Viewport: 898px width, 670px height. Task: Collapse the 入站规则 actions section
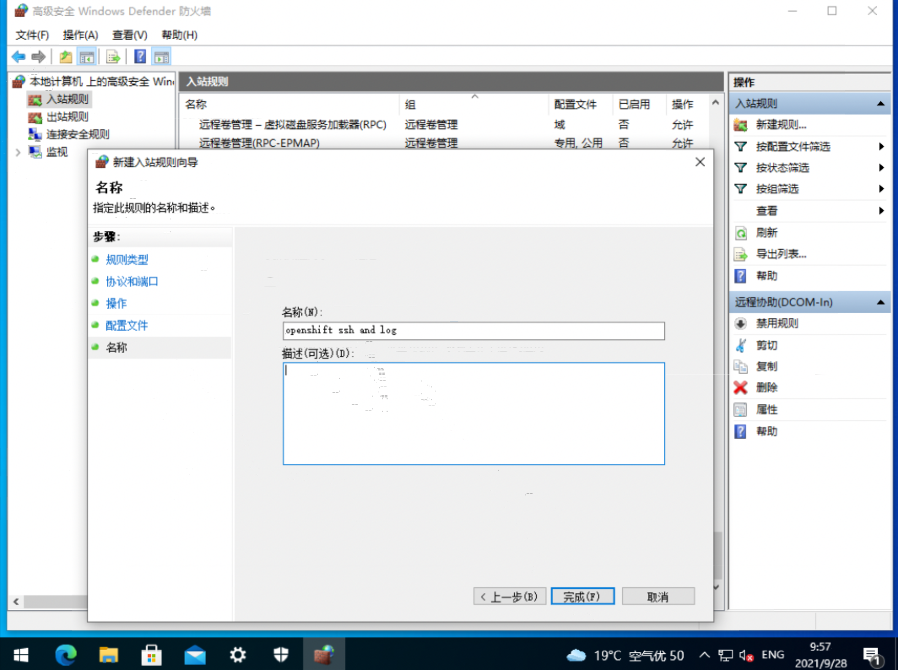pyautogui.click(x=880, y=103)
